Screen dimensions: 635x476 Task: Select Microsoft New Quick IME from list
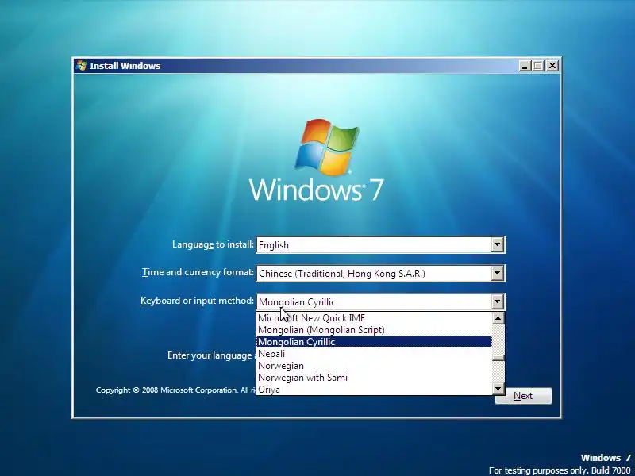pos(374,318)
